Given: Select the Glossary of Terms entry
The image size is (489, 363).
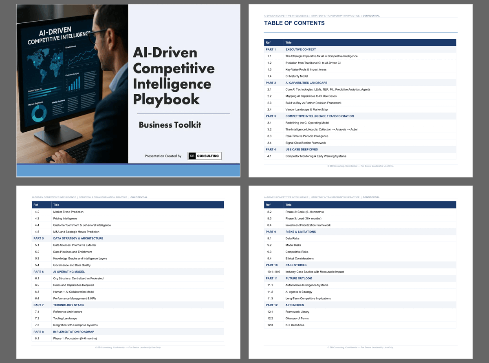Looking at the screenshot, I should click(297, 319).
